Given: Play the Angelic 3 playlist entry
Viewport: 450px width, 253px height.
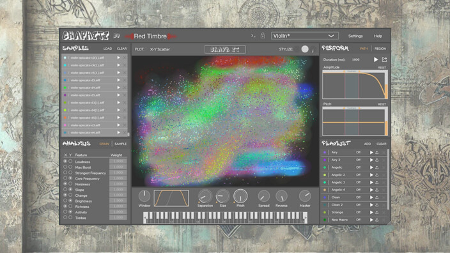Looking at the screenshot, I should coord(371,183).
